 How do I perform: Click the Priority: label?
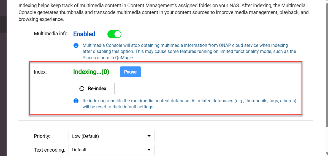(42, 136)
